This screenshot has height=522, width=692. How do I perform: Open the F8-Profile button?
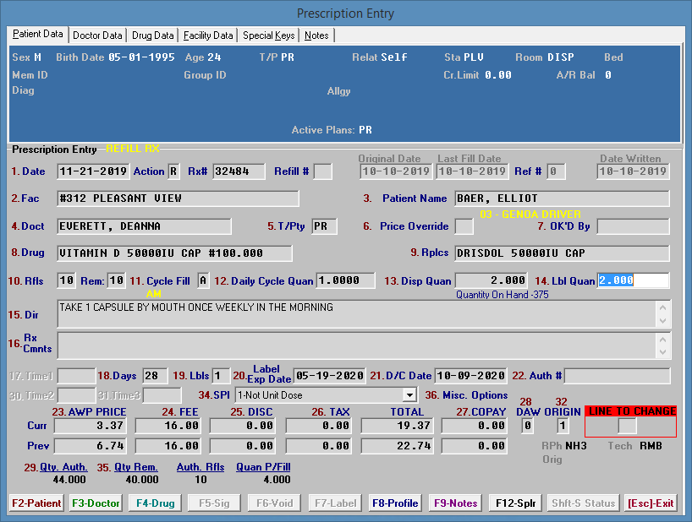pos(395,503)
